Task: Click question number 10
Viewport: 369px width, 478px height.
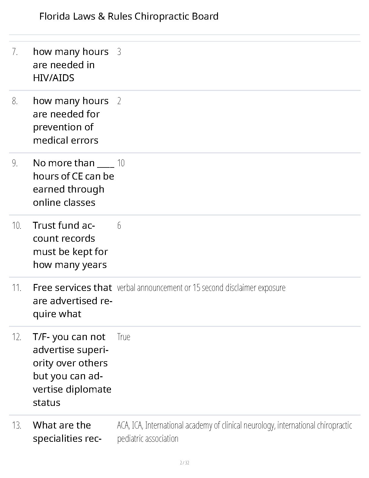Action: (x=17, y=225)
